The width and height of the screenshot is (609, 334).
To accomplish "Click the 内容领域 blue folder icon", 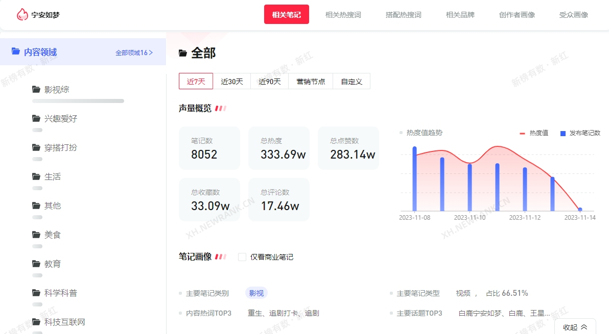I will [x=16, y=52].
